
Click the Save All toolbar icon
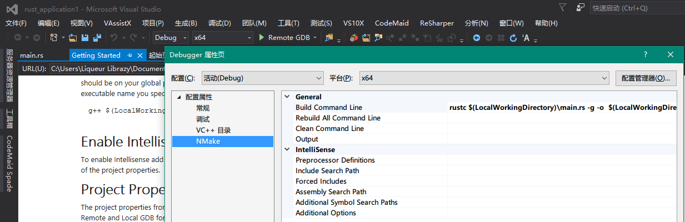(97, 38)
